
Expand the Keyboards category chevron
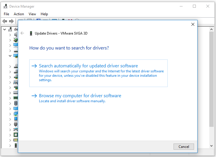click(10, 93)
